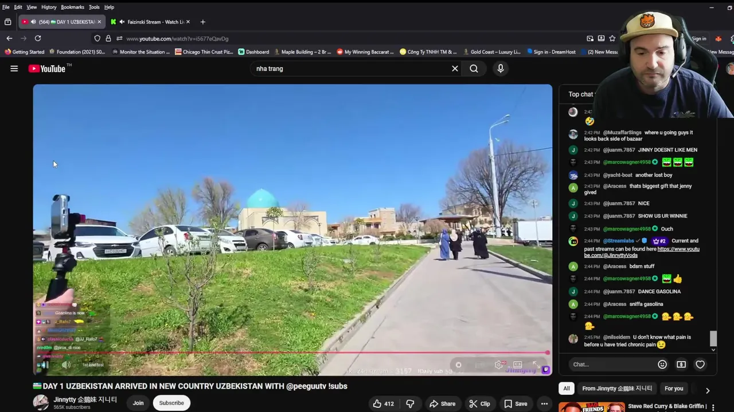Close the Faizinski Stream tab
The width and height of the screenshot is (734, 412).
pos(188,22)
